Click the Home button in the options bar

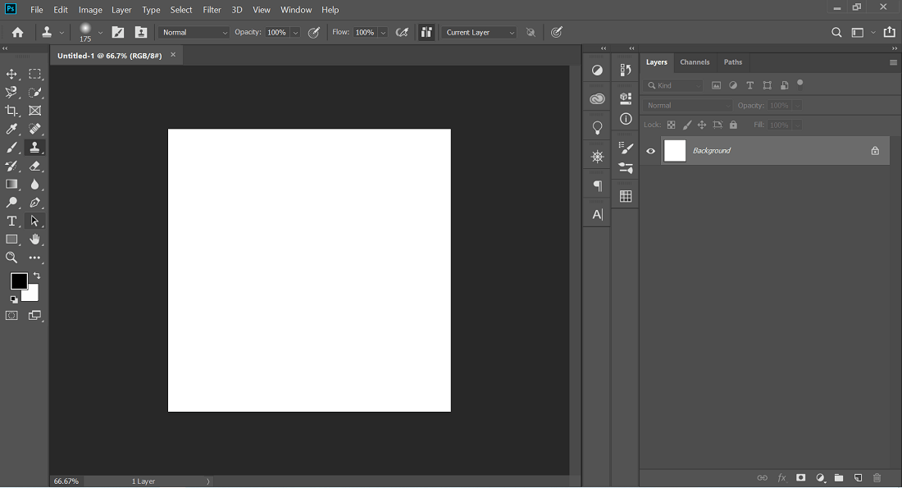tap(16, 32)
